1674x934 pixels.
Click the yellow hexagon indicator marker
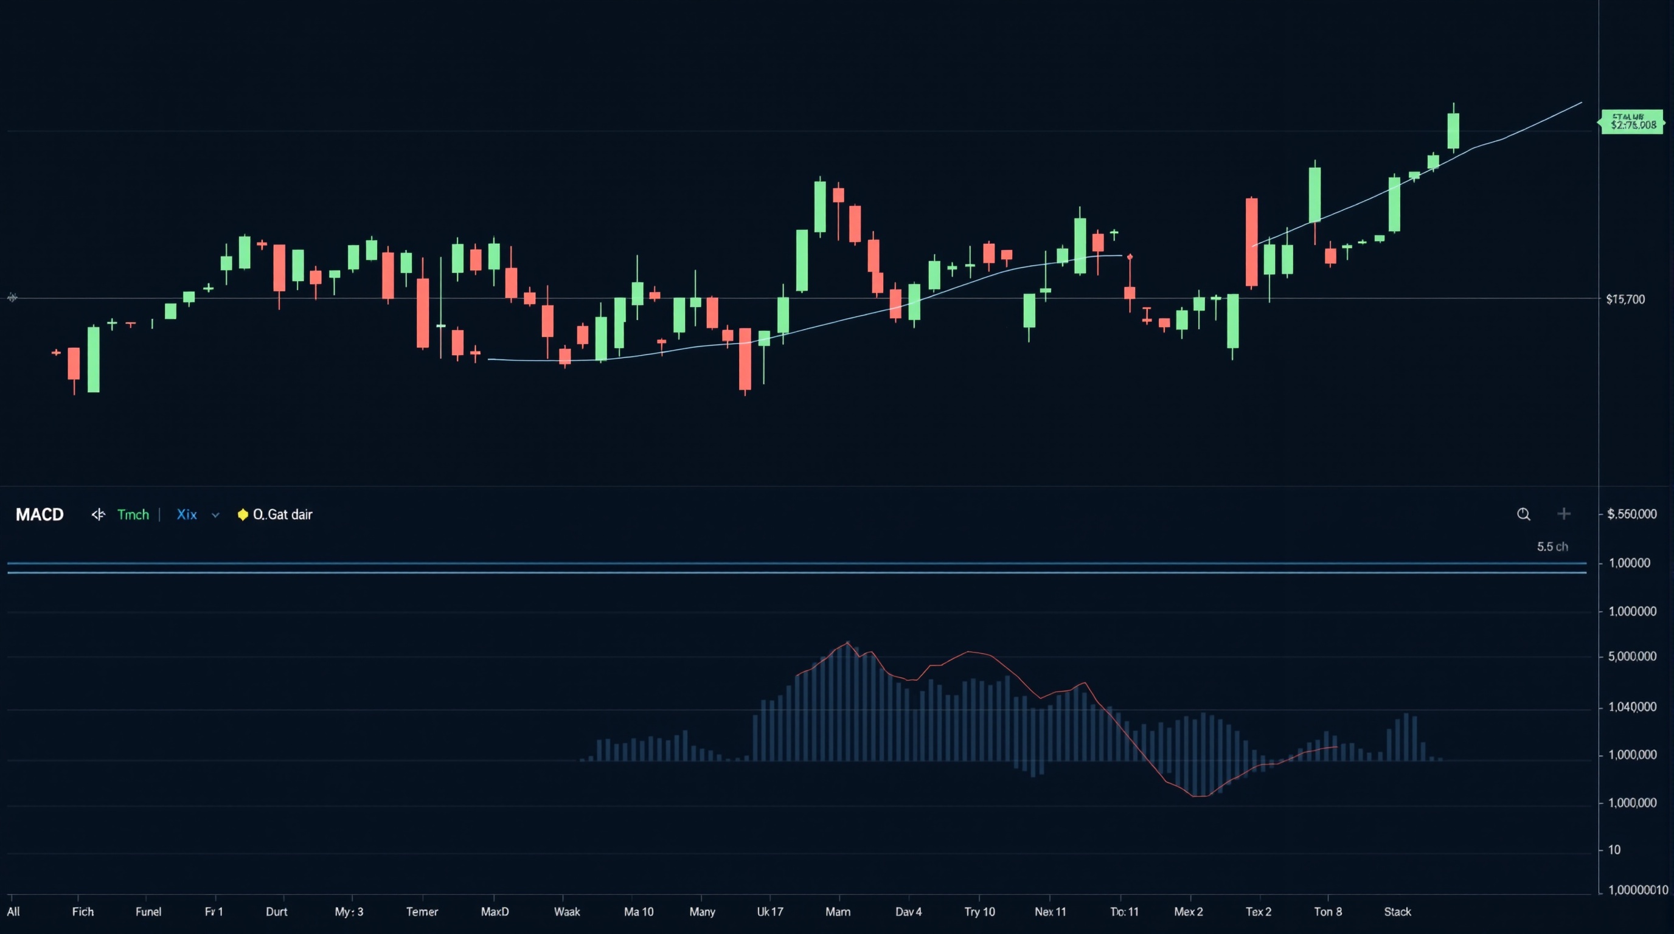(242, 514)
